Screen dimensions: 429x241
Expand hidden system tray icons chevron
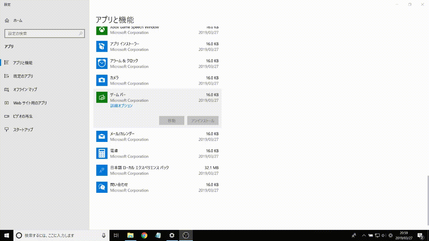click(x=364, y=235)
